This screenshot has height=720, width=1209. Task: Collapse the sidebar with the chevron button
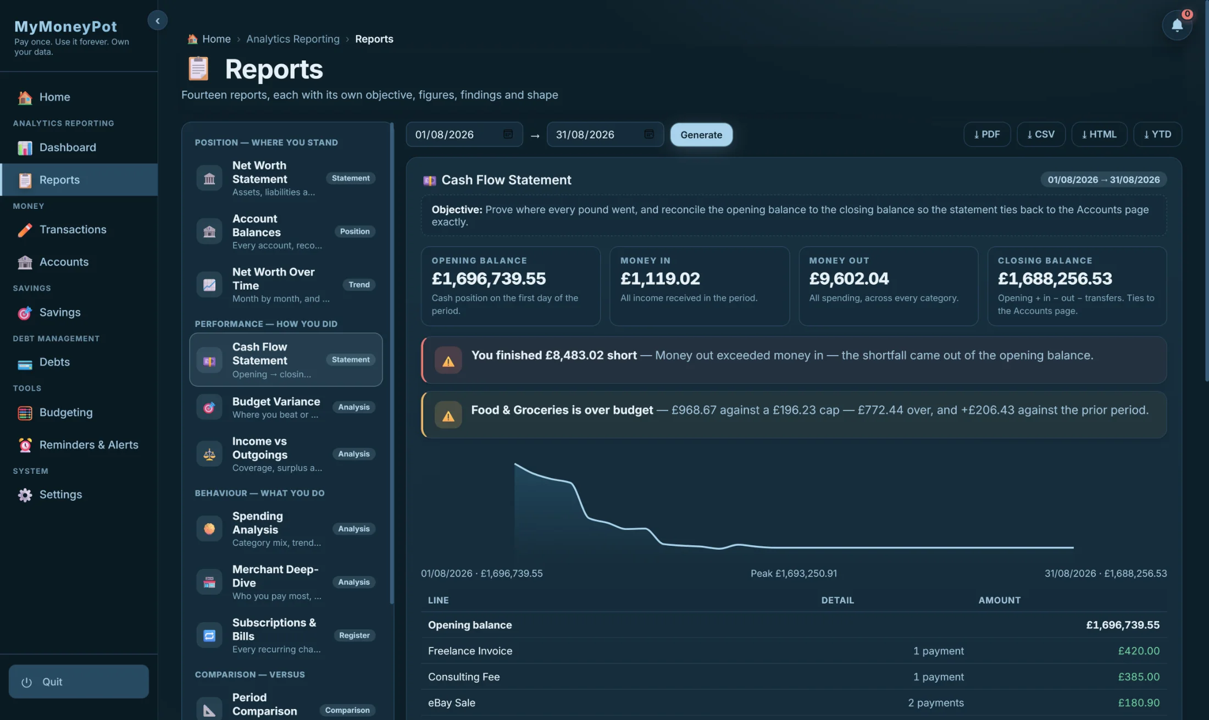[157, 21]
